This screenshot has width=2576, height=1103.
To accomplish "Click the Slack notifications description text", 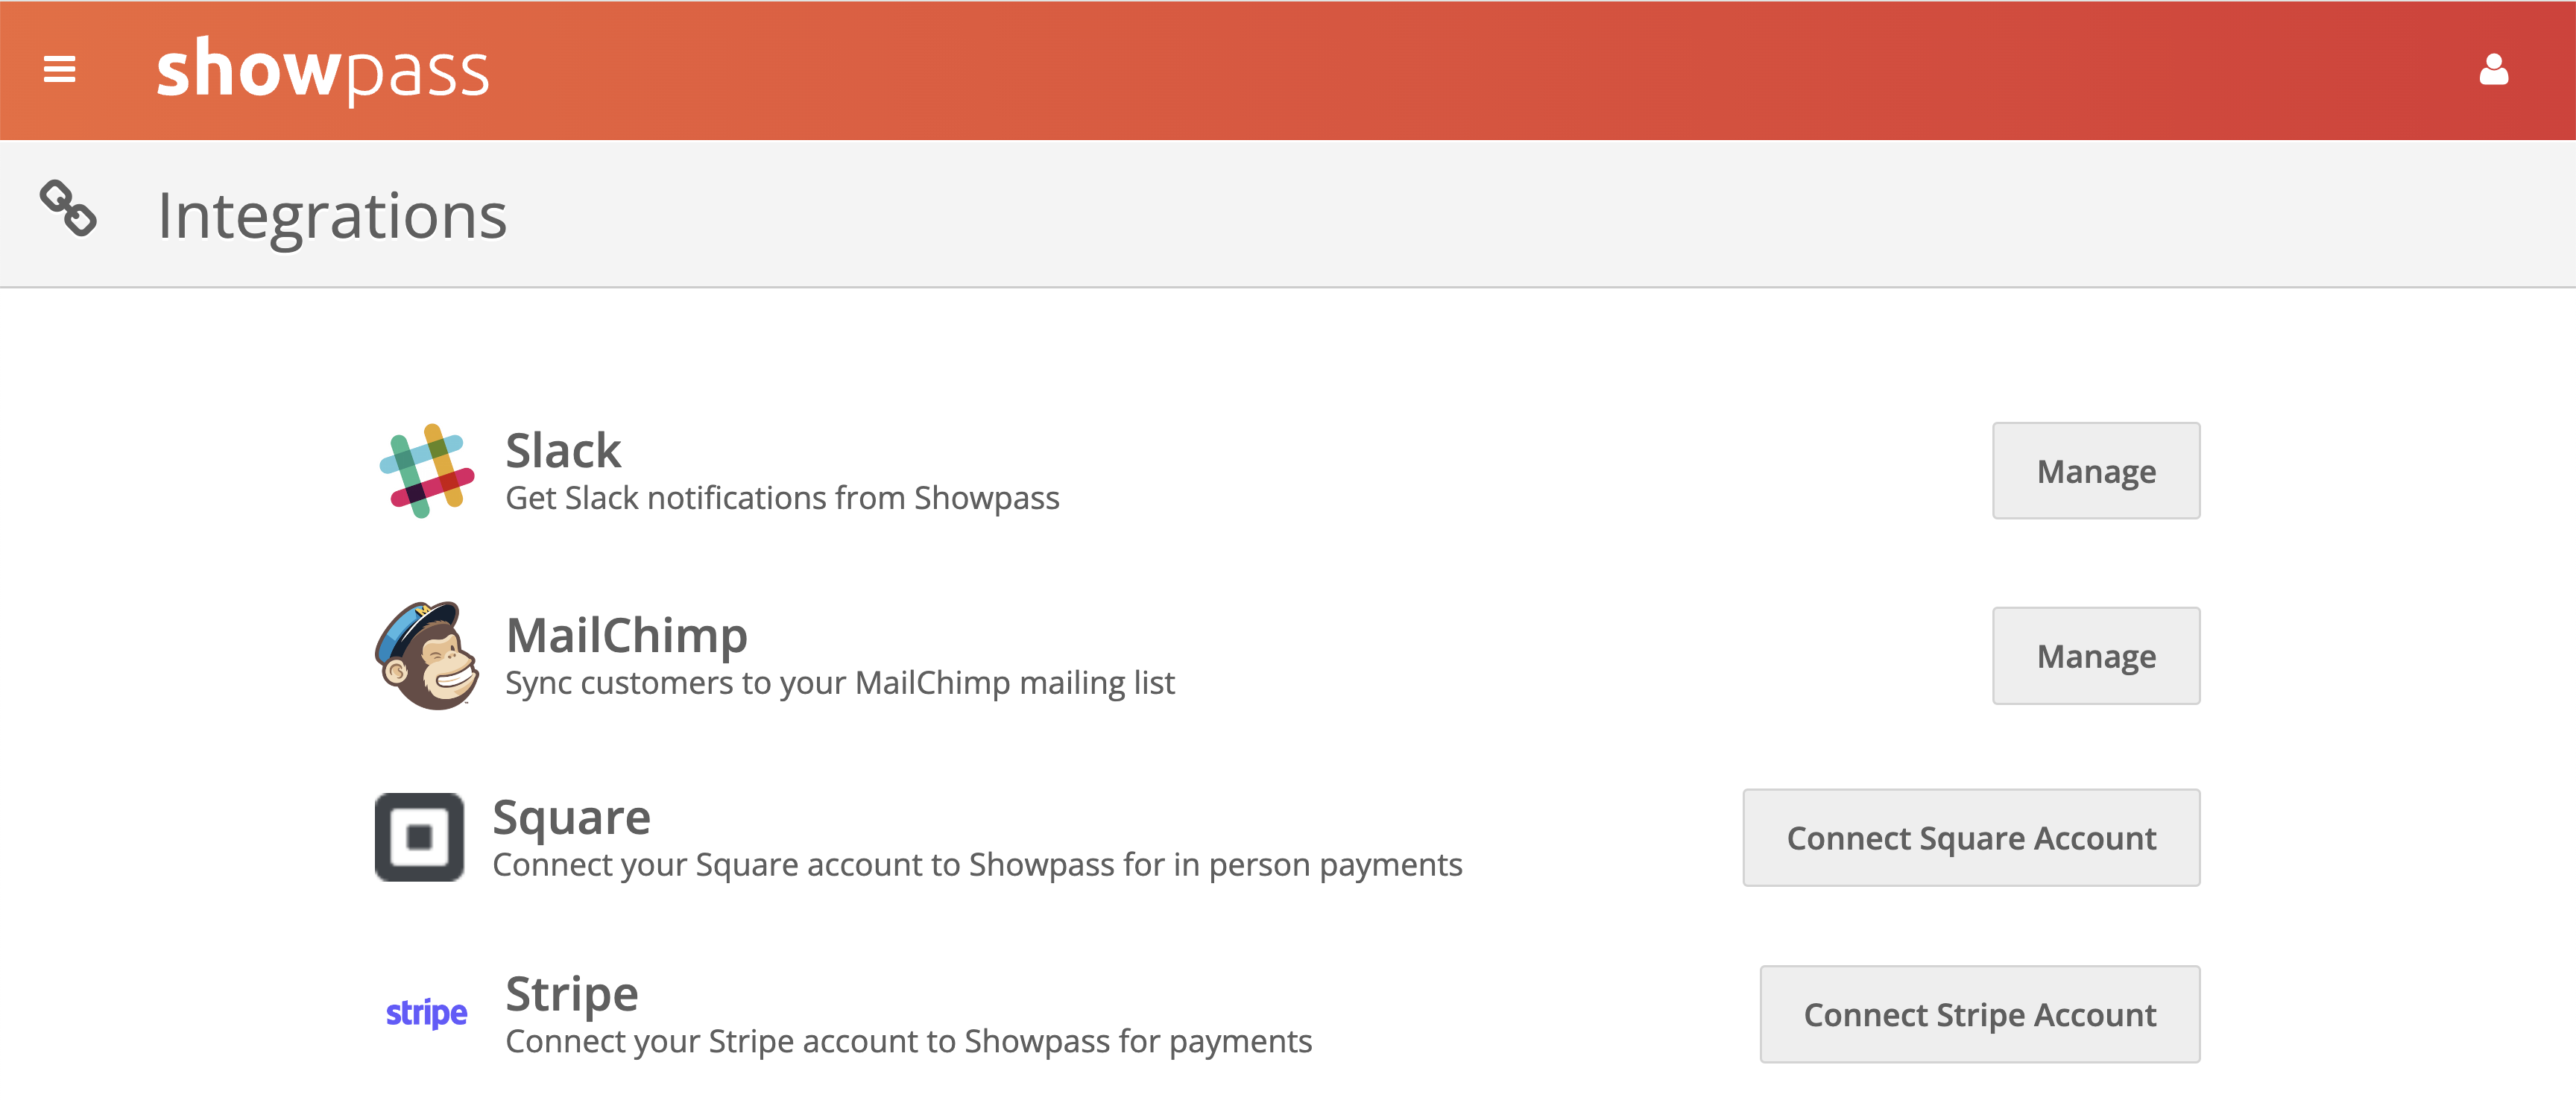I will 783,497.
